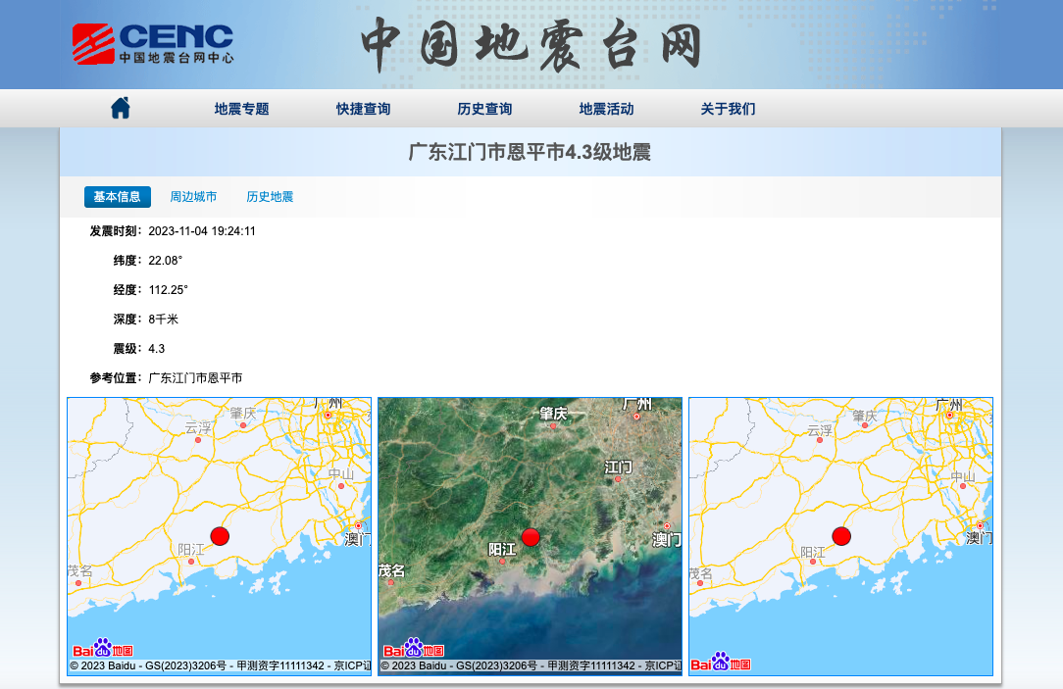The width and height of the screenshot is (1063, 689).
Task: Open the 关于我们 menu item
Action: click(728, 109)
